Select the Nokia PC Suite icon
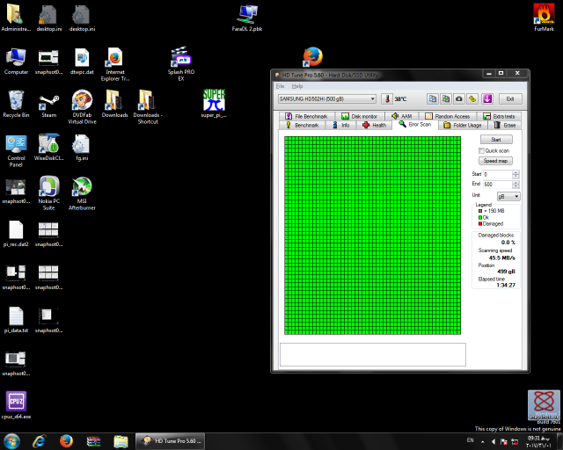563x450 pixels. coord(49,193)
